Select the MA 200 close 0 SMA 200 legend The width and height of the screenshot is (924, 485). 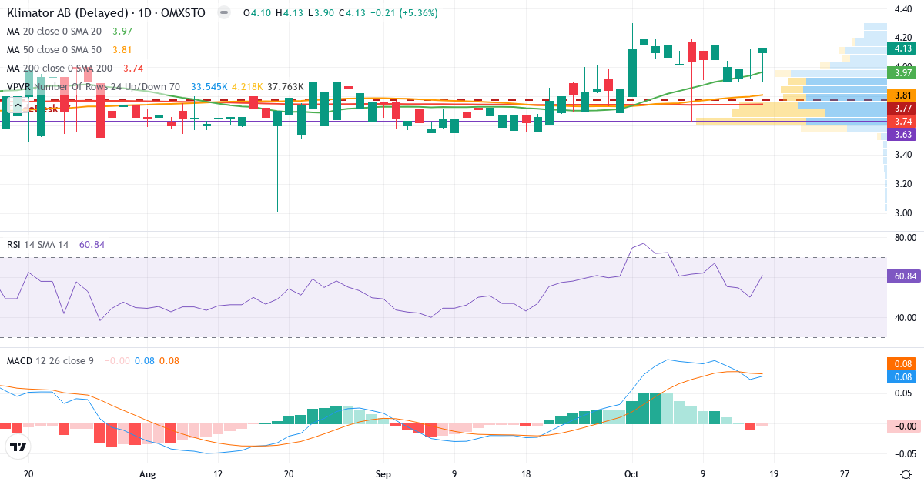[59, 69]
